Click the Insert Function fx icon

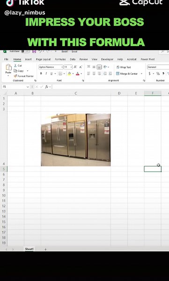[47, 87]
